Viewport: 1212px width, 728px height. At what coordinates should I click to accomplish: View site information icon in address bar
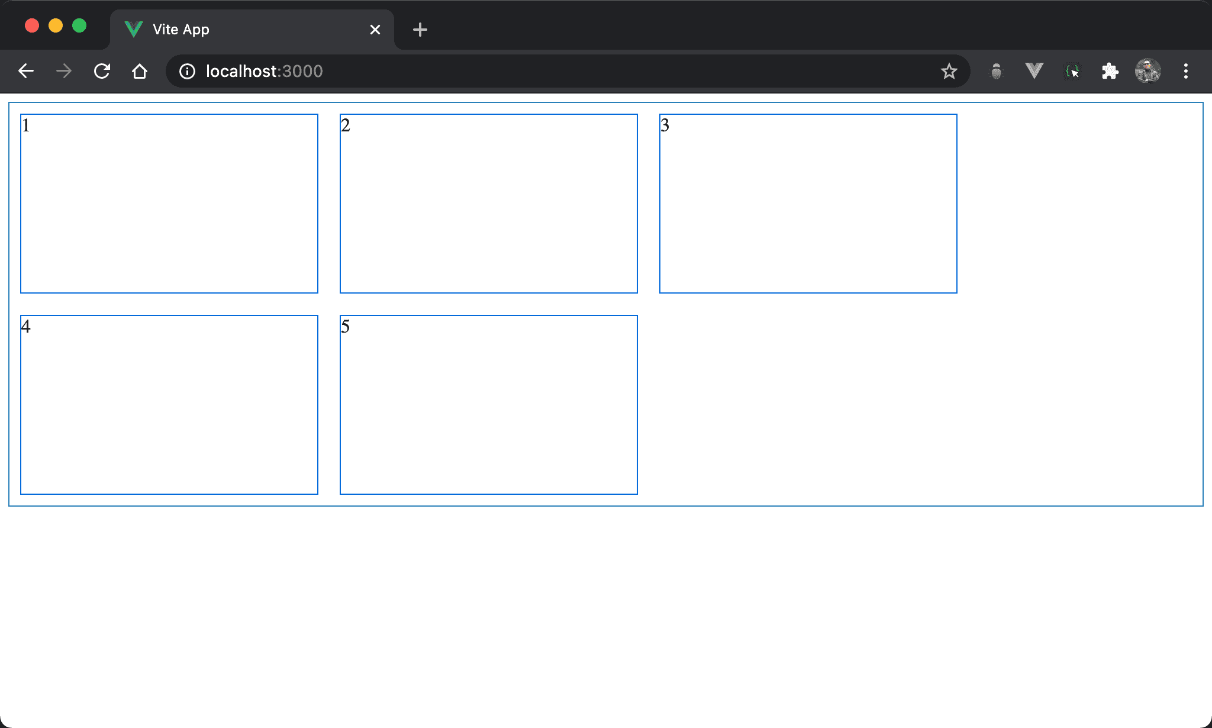pyautogui.click(x=187, y=71)
